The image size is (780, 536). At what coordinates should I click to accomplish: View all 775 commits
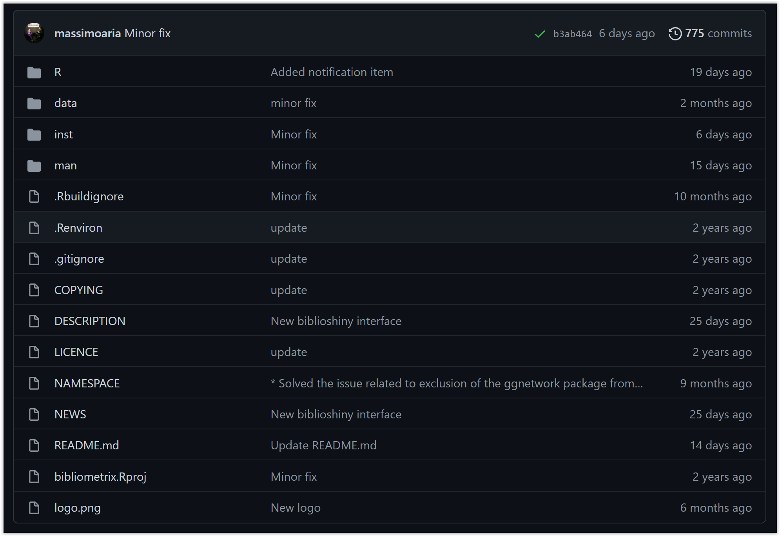click(718, 33)
